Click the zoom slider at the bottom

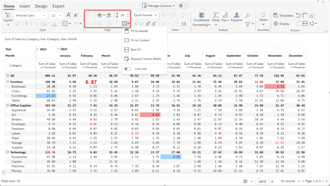(262, 181)
